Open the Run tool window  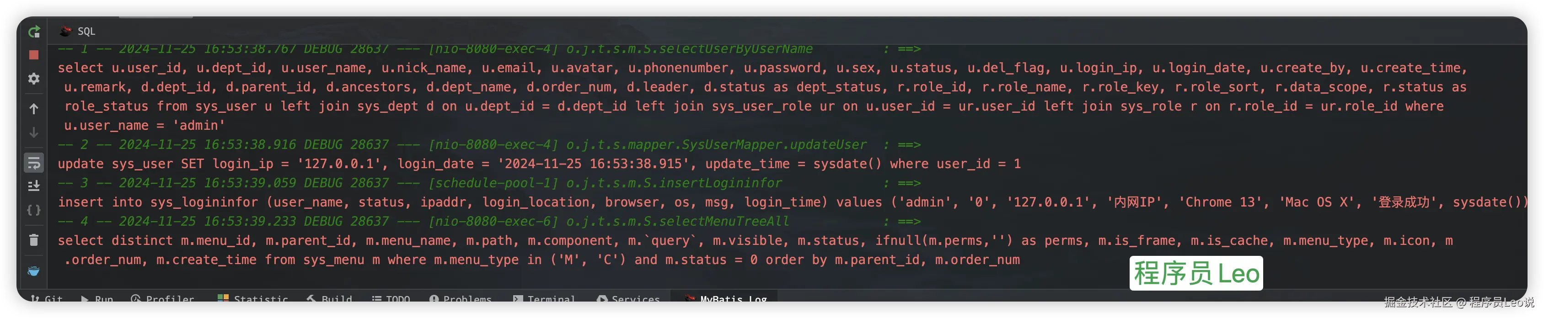97,298
